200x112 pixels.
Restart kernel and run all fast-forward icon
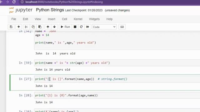(x=87, y=27)
